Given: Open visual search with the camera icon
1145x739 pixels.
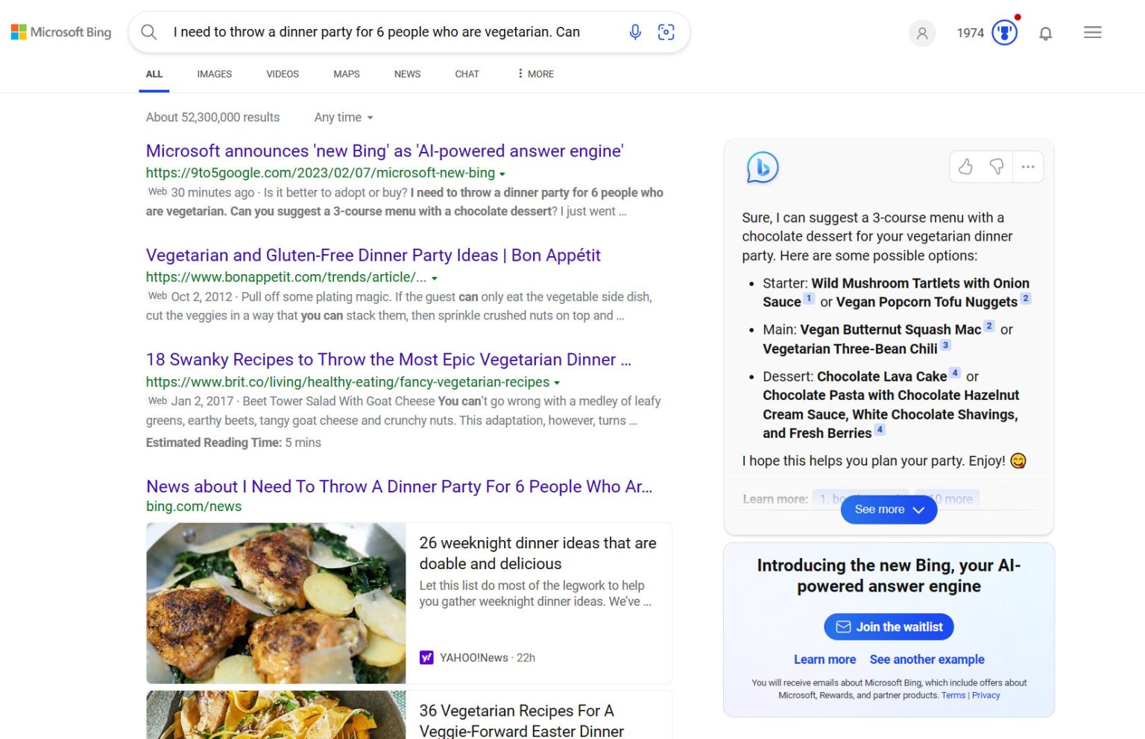Looking at the screenshot, I should pyautogui.click(x=666, y=32).
